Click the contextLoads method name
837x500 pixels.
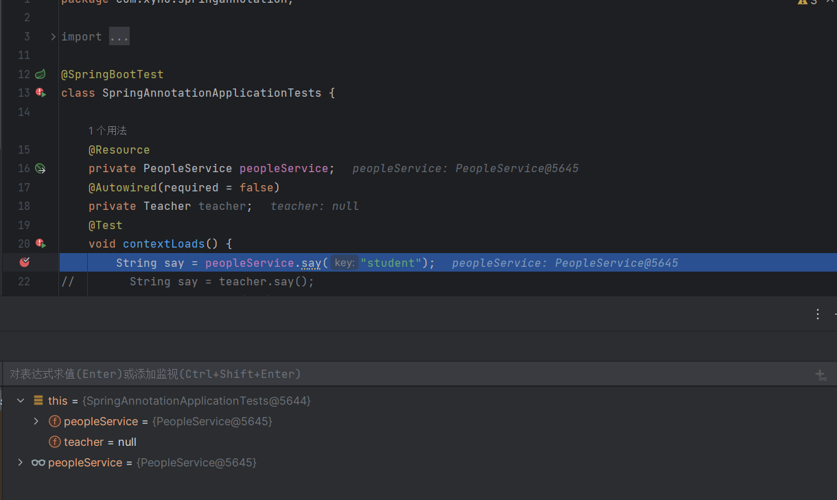pos(163,244)
